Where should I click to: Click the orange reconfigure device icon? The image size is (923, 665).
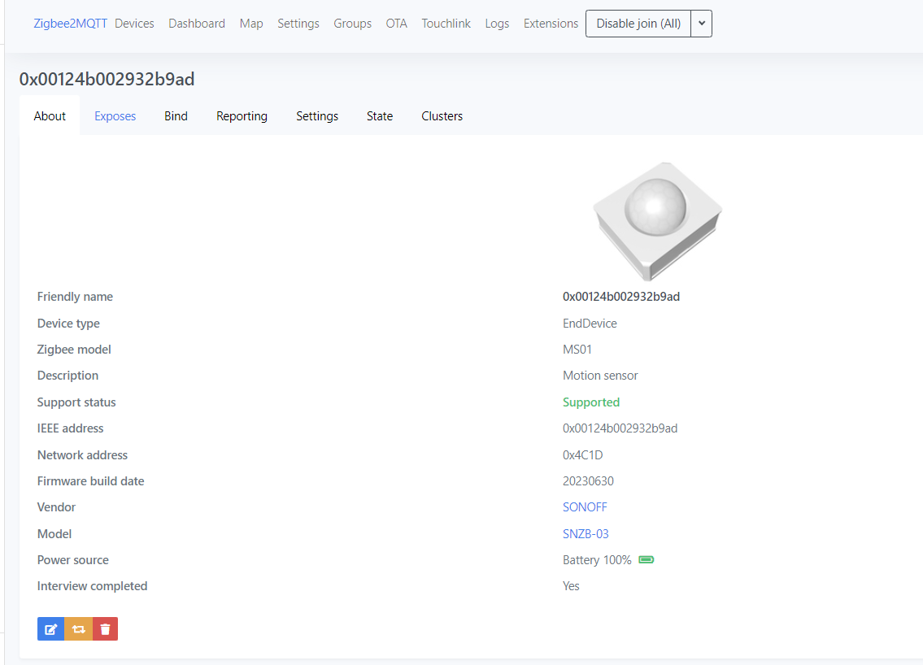point(78,629)
